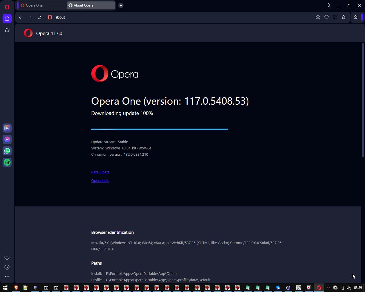The image size is (365, 292).
Task: Open the Opera help link
Action: click(x=100, y=181)
